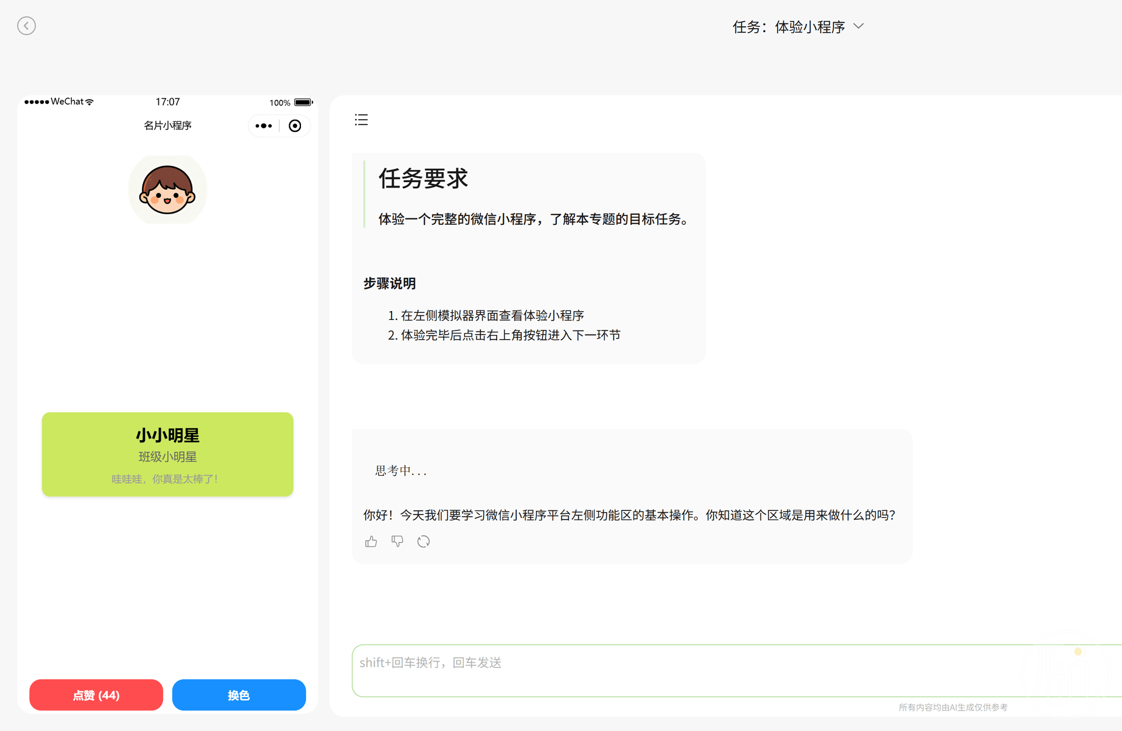Viewport: 1122px width, 731px height.
Task: Give thumbs down to the AI reply
Action: click(x=397, y=542)
